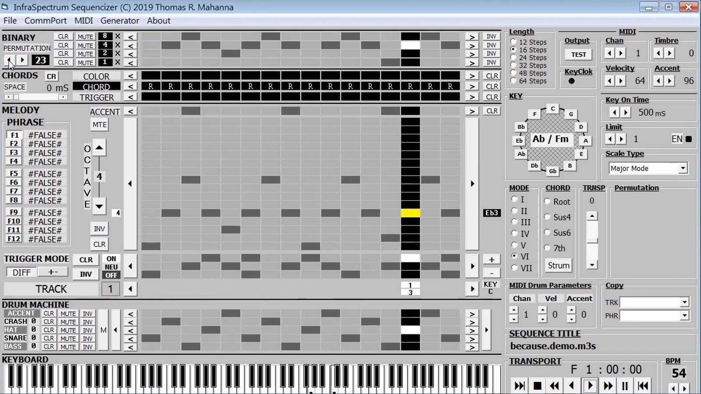
Task: Expand the Copy TRK dropdown
Action: pos(684,302)
